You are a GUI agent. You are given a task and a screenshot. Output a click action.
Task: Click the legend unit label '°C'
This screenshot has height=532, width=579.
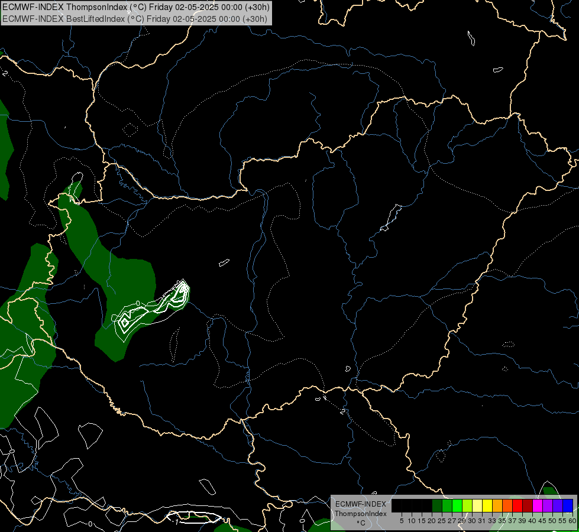(x=361, y=523)
